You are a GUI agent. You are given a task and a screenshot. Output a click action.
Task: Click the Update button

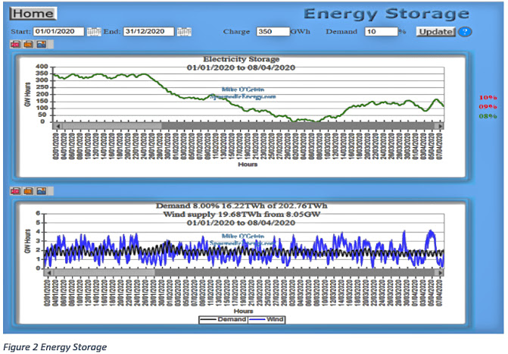[x=436, y=32]
